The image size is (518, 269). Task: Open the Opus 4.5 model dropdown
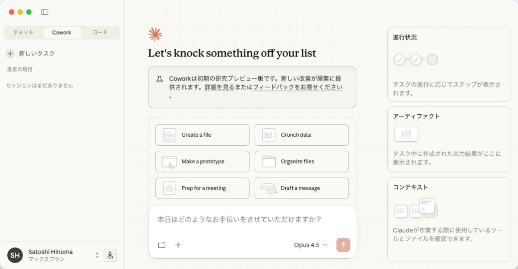coord(311,245)
